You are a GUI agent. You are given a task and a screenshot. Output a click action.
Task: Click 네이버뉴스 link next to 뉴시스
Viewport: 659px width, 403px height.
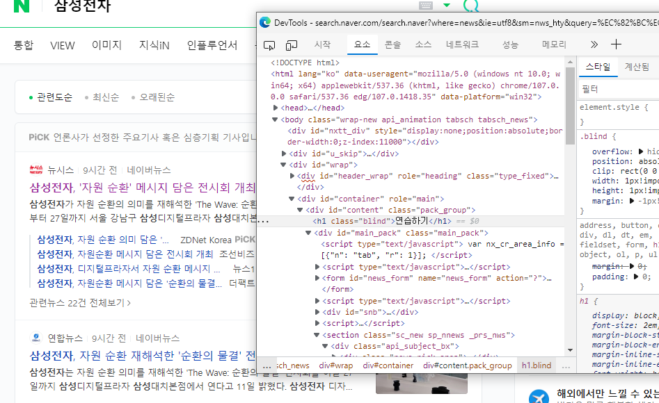tap(149, 170)
